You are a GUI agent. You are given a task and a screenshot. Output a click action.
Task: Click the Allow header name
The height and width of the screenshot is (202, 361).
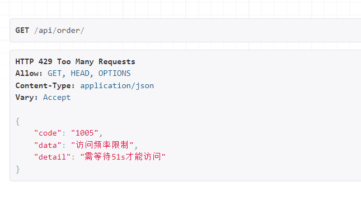coord(29,74)
